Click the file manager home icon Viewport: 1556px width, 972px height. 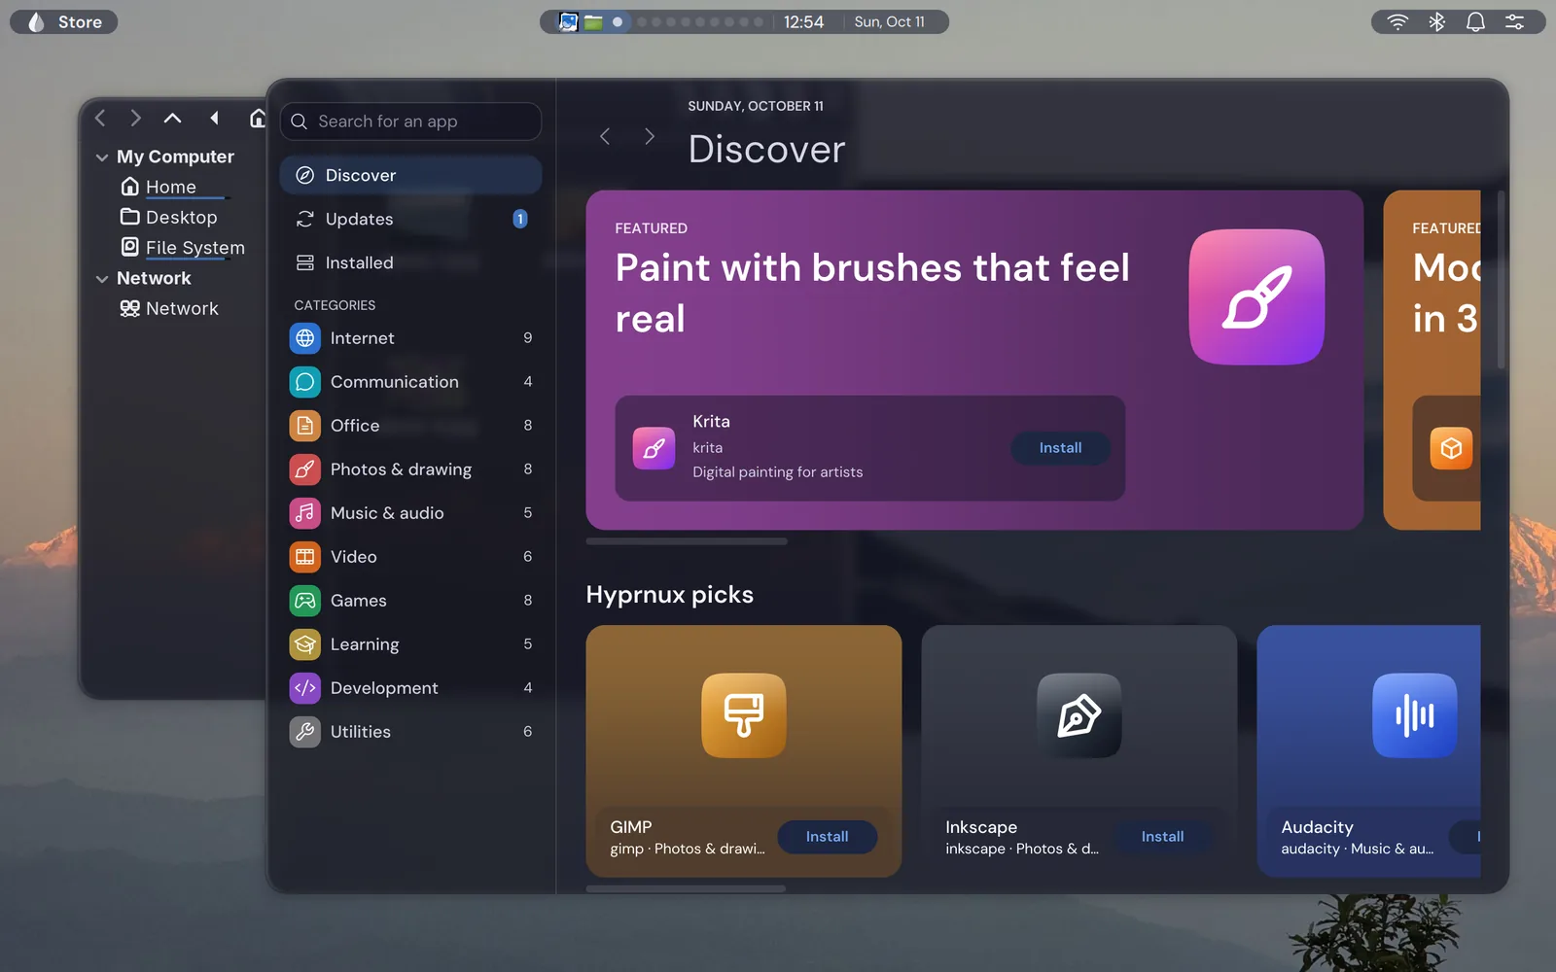(x=257, y=119)
